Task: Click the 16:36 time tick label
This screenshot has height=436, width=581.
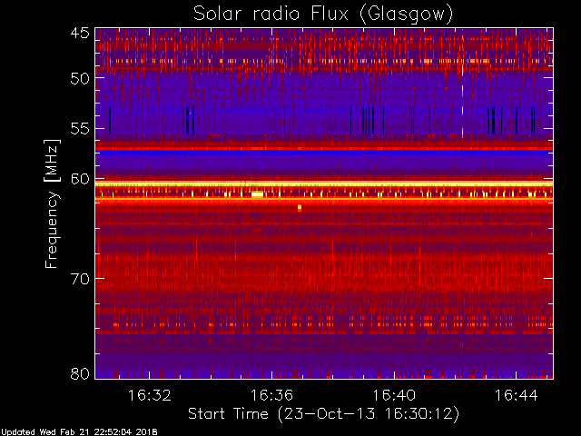Action: (x=272, y=396)
